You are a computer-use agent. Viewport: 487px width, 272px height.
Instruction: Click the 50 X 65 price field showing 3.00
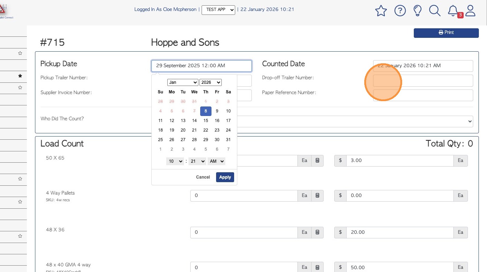(400, 161)
